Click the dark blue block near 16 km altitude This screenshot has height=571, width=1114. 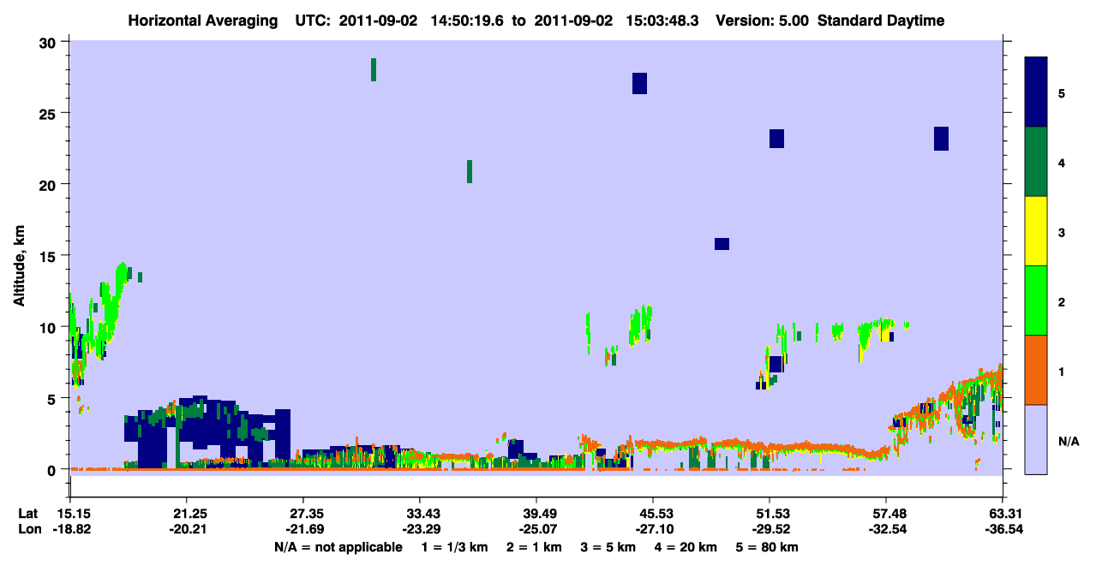click(x=722, y=244)
